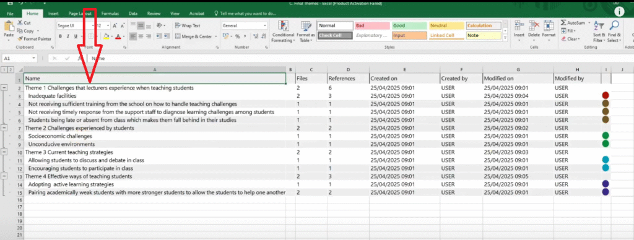Increase the cell indent
This screenshot has width=634, height=240.
tap(167, 36)
